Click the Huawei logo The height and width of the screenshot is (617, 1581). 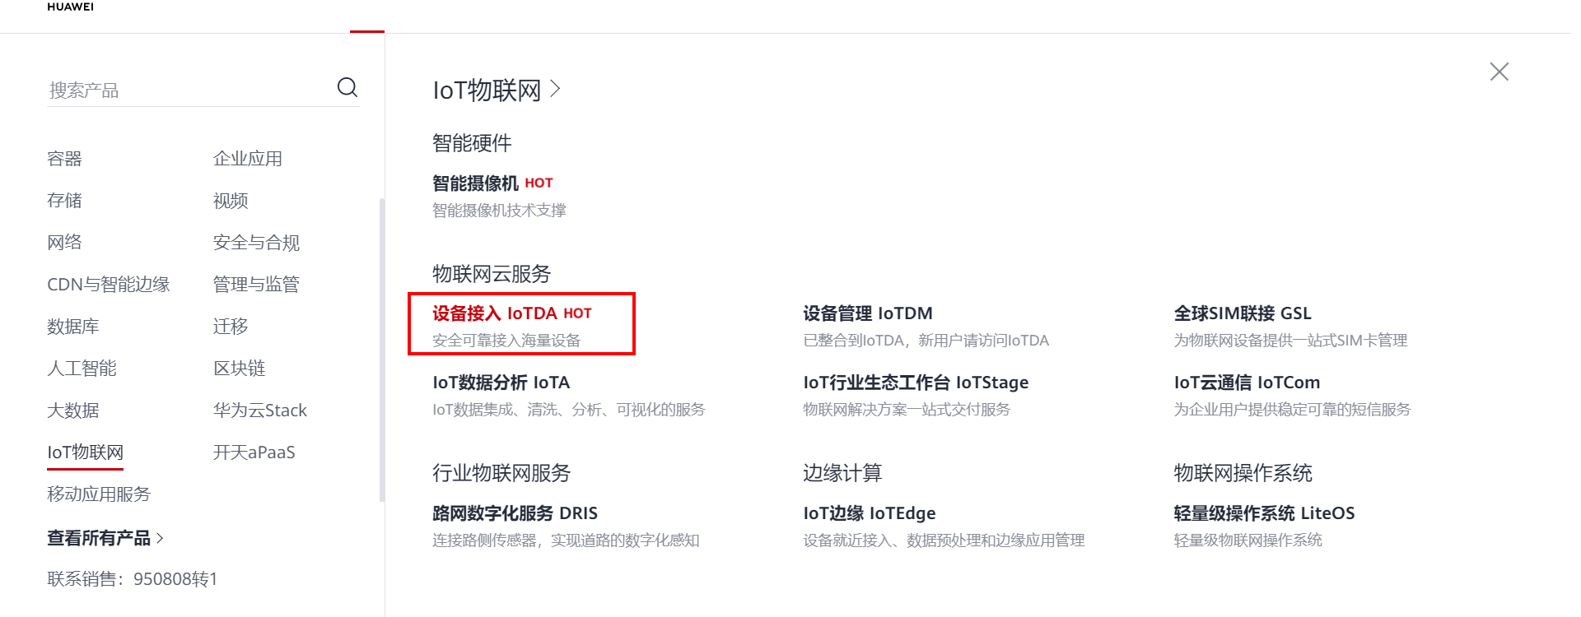(x=70, y=7)
